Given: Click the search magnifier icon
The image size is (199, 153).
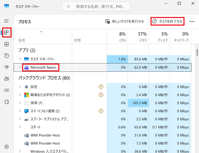Looking at the screenshot, I should point(68,6).
